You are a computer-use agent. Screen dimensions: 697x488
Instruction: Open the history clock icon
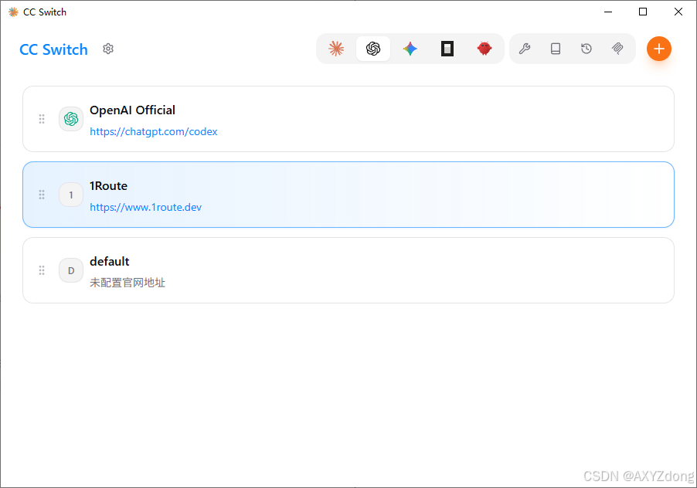click(x=586, y=49)
